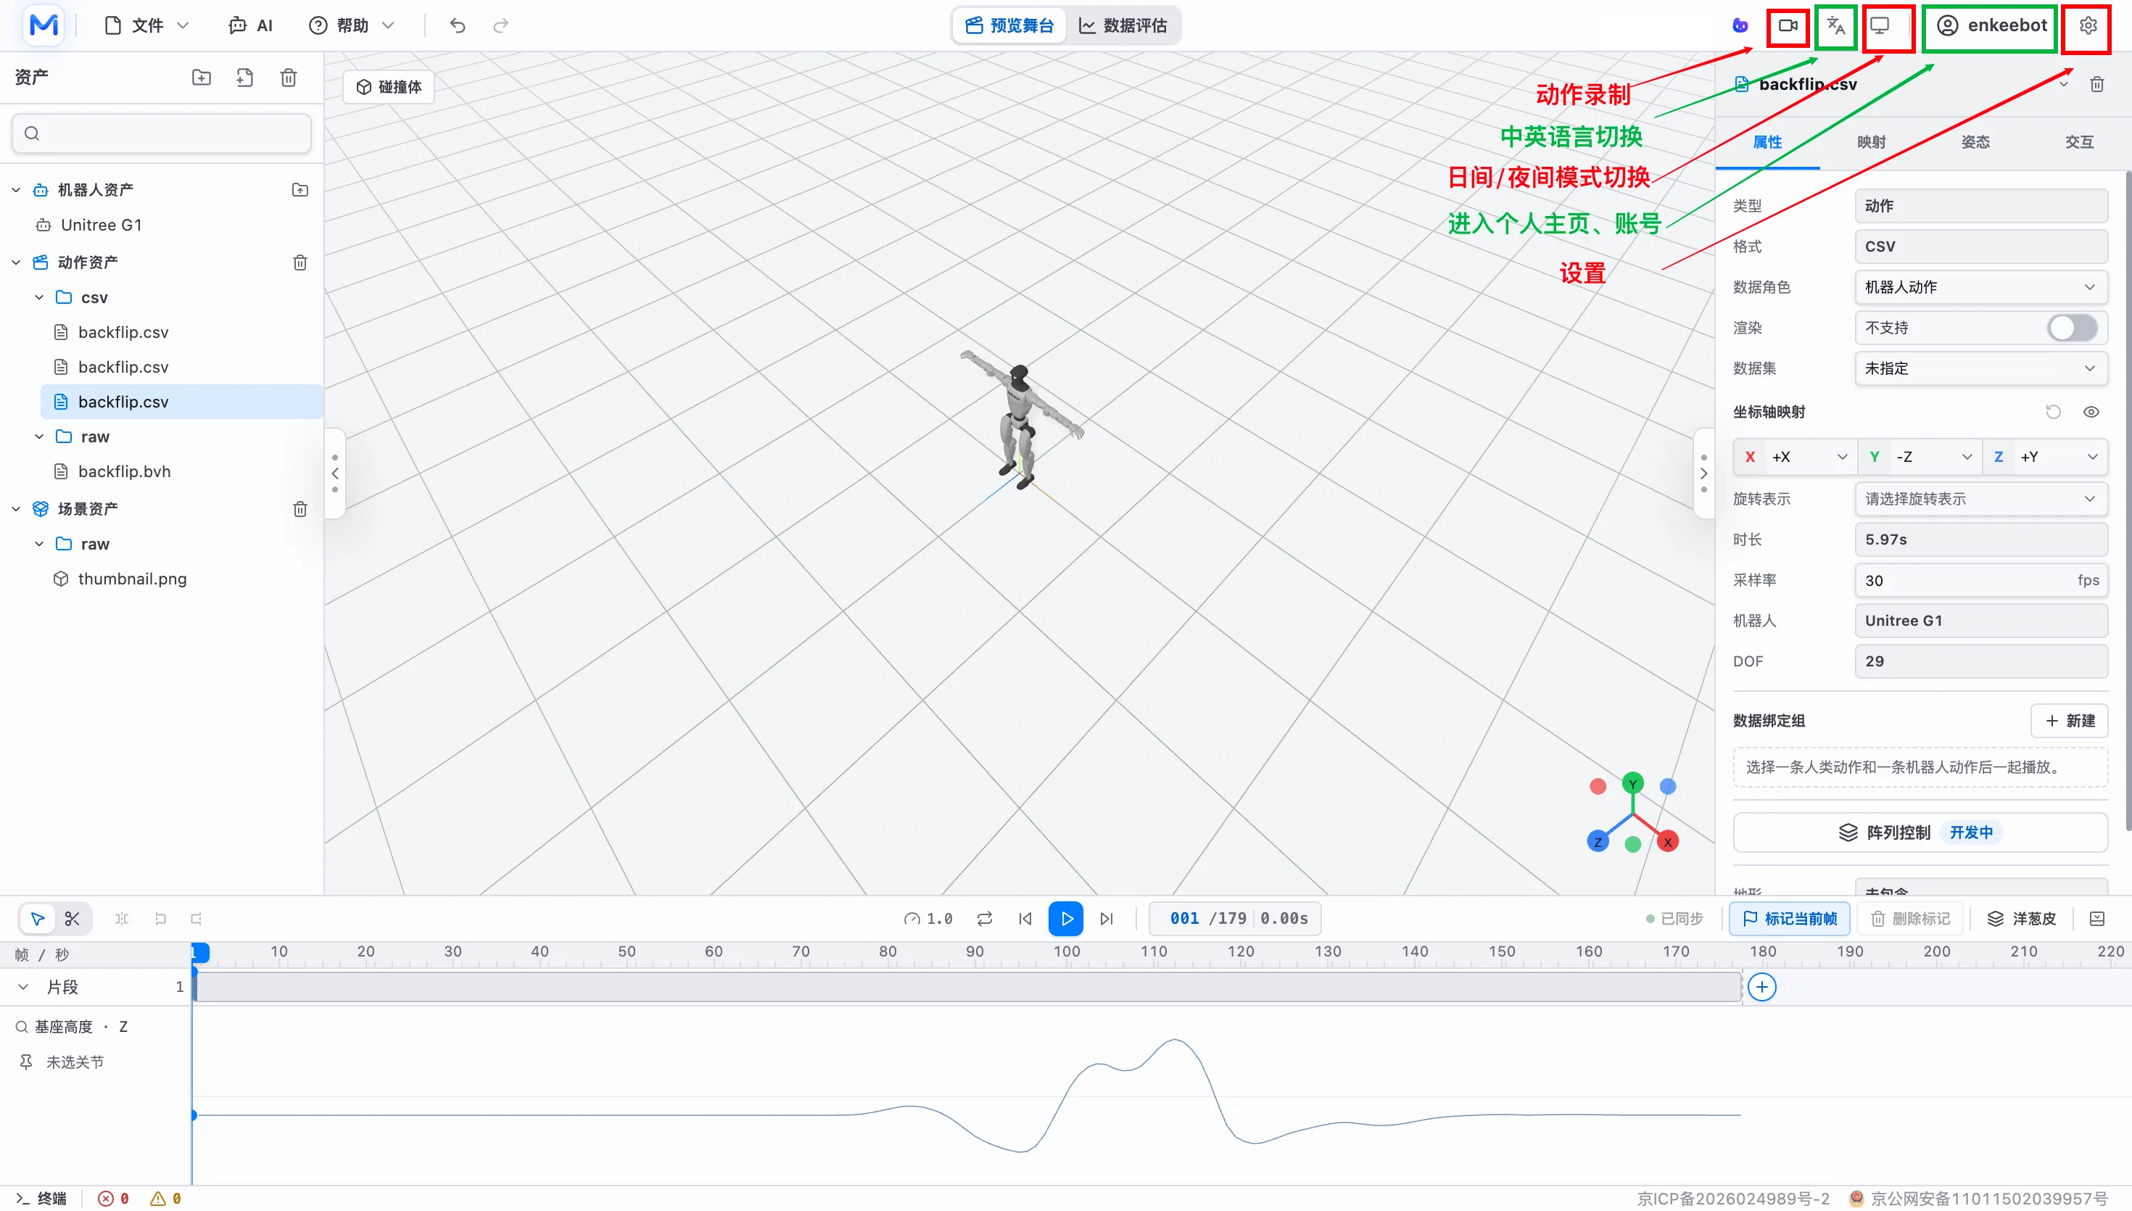Screen dimensions: 2132x1211
Task: Select backflip.bvh in asset tree
Action: tap(124, 471)
